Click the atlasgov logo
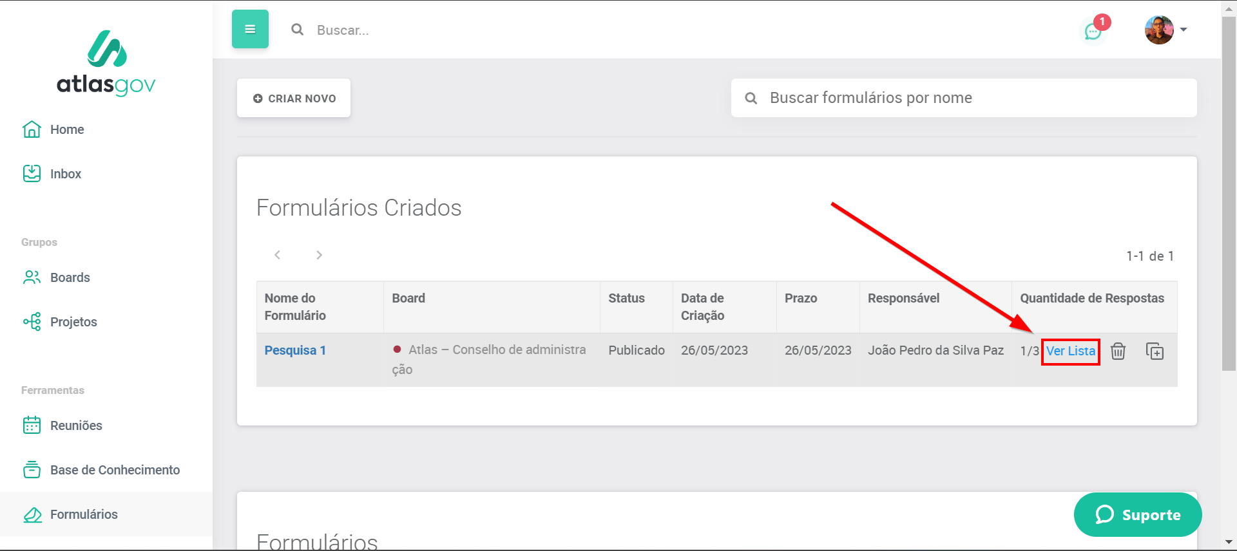 106,63
